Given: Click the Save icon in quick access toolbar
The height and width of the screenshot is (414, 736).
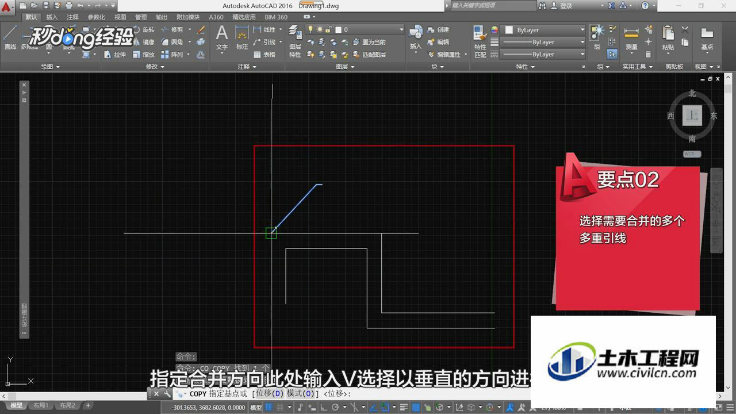Looking at the screenshot, I should click(x=46, y=6).
